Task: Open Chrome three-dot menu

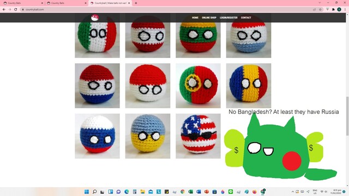Action: coord(345,9)
